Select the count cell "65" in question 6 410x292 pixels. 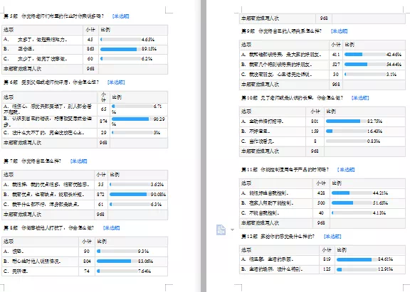point(103,109)
